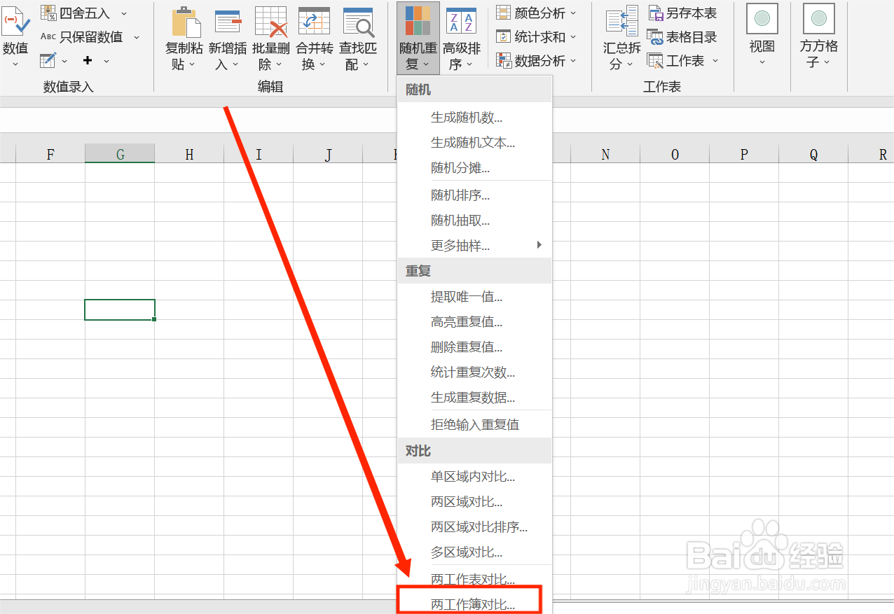Viewport: 894px width, 614px height.
Task: Click the selected cell in column G
Action: 120,309
